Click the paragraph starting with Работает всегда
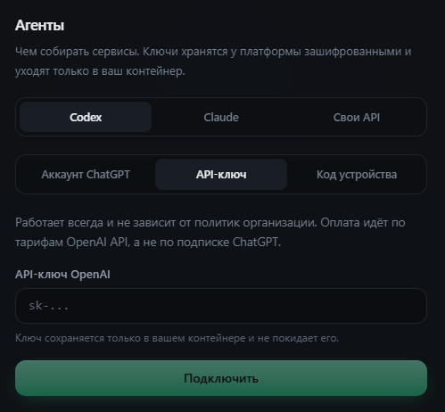Screen dimensions: 445x412 210,232
